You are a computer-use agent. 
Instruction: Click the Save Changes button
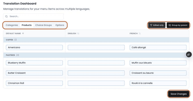(x=179, y=94)
